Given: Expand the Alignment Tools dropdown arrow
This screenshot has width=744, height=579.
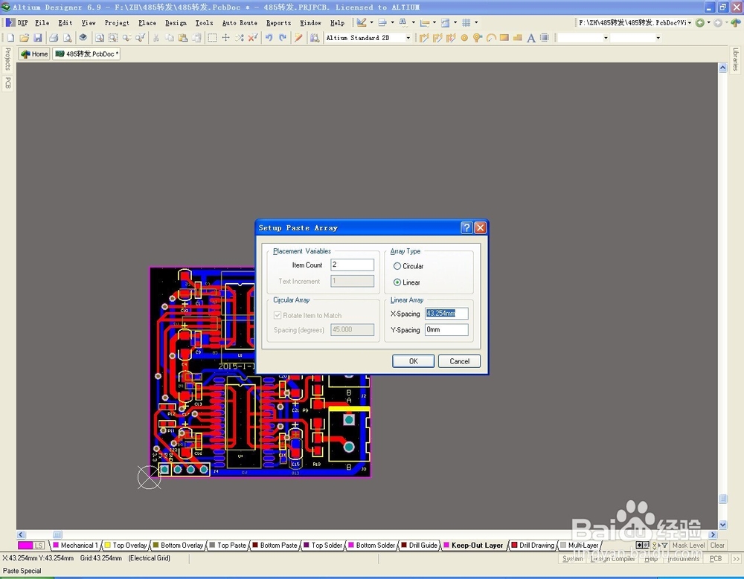Looking at the screenshot, I should click(392, 22).
